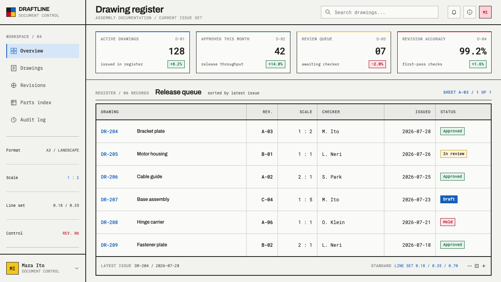501x282 pixels.
Task: Click the -2.0% badge in Review Queue
Action: (377, 64)
